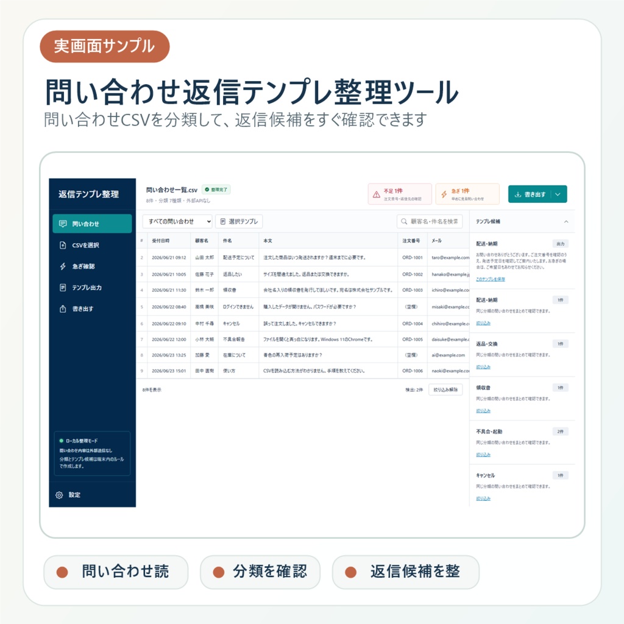Click order number ORD-1005

[413, 339]
